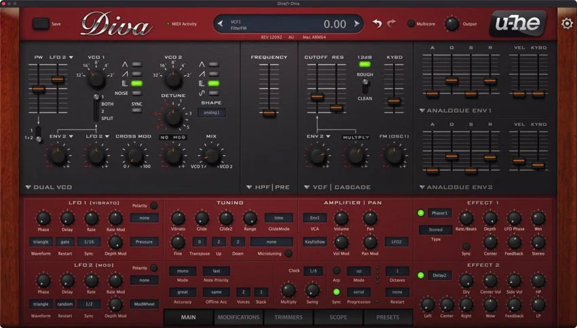Click the Detune knob

[173, 117]
